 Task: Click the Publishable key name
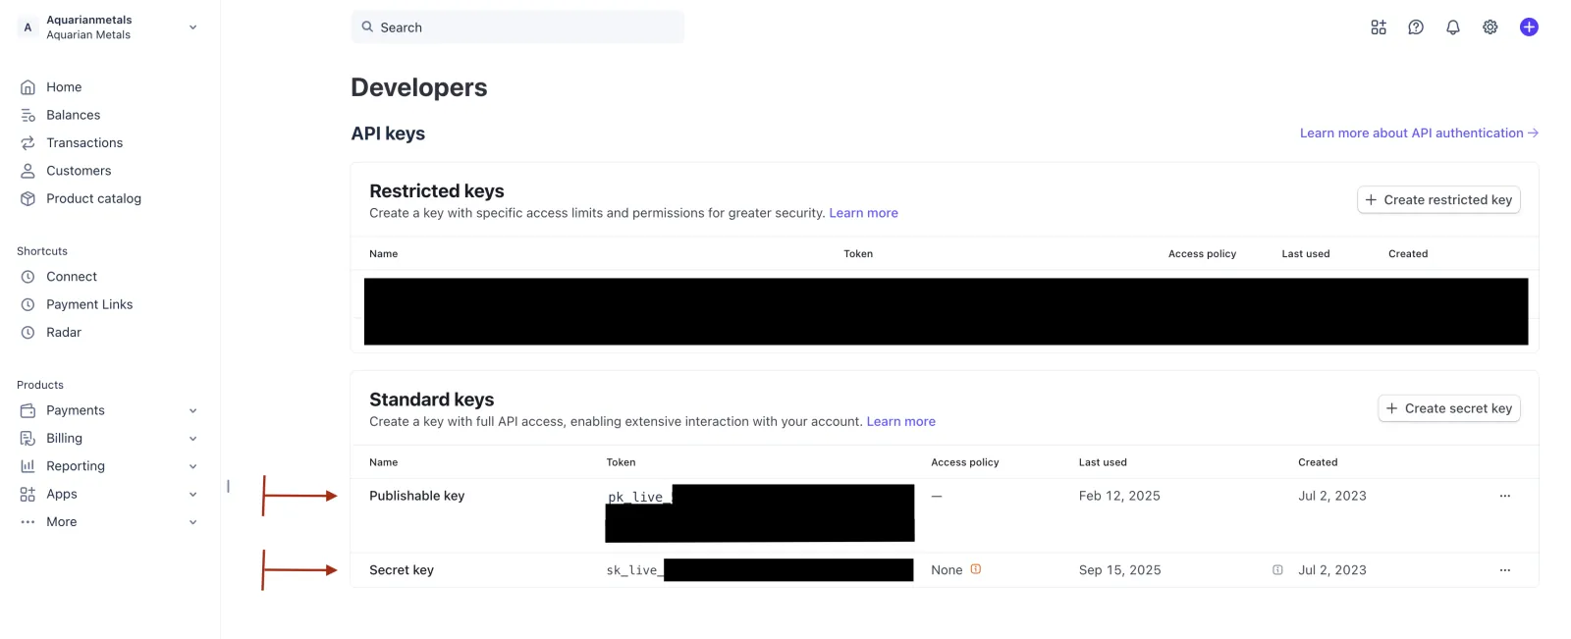click(x=416, y=496)
